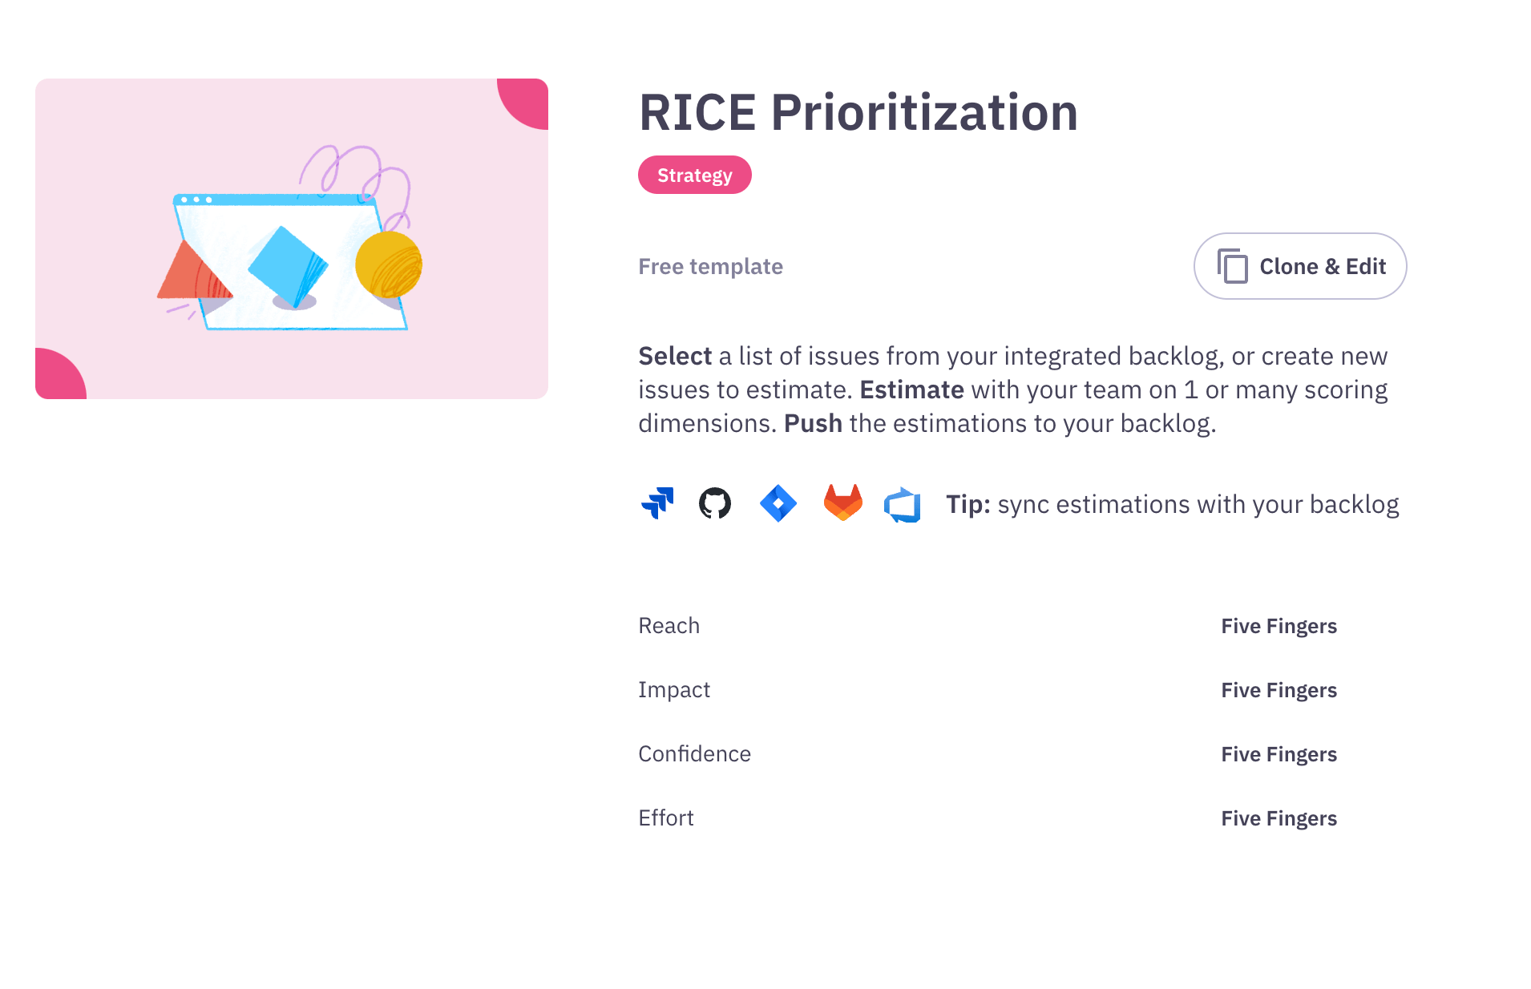Open the GitLab integration icon
This screenshot has height=989, width=1531.
click(x=842, y=503)
